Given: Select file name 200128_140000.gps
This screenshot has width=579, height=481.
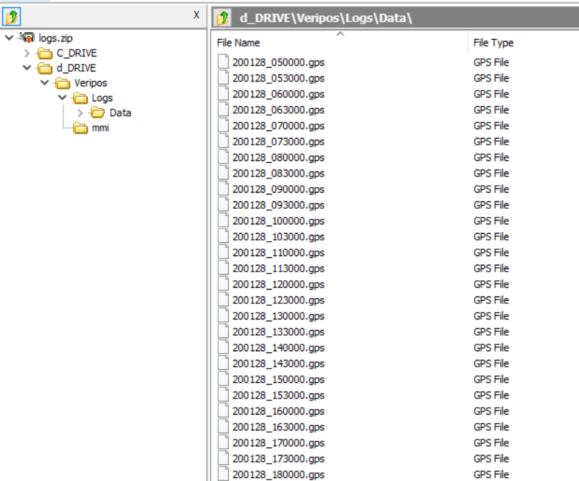Looking at the screenshot, I should point(279,348).
